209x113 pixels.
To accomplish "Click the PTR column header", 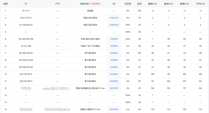I will pos(57,4).
